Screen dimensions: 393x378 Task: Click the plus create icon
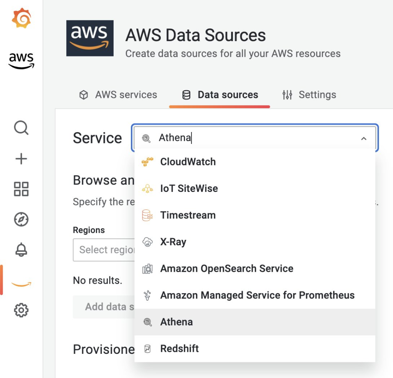click(x=21, y=158)
